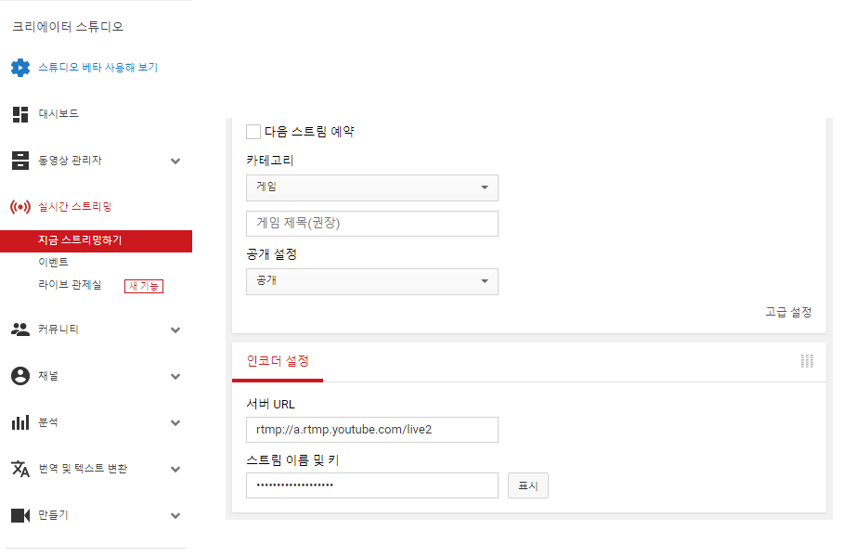Screen dimensions: 843x556
Task: Switch to the 인코더 설정 tab
Action: pos(278,361)
